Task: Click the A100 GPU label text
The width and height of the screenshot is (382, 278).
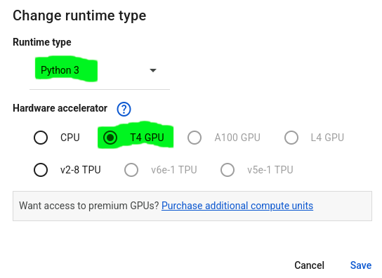Action: coord(237,138)
